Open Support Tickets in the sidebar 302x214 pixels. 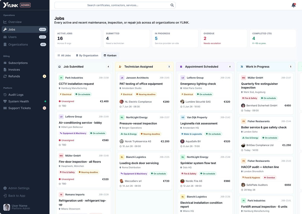tap(25, 108)
